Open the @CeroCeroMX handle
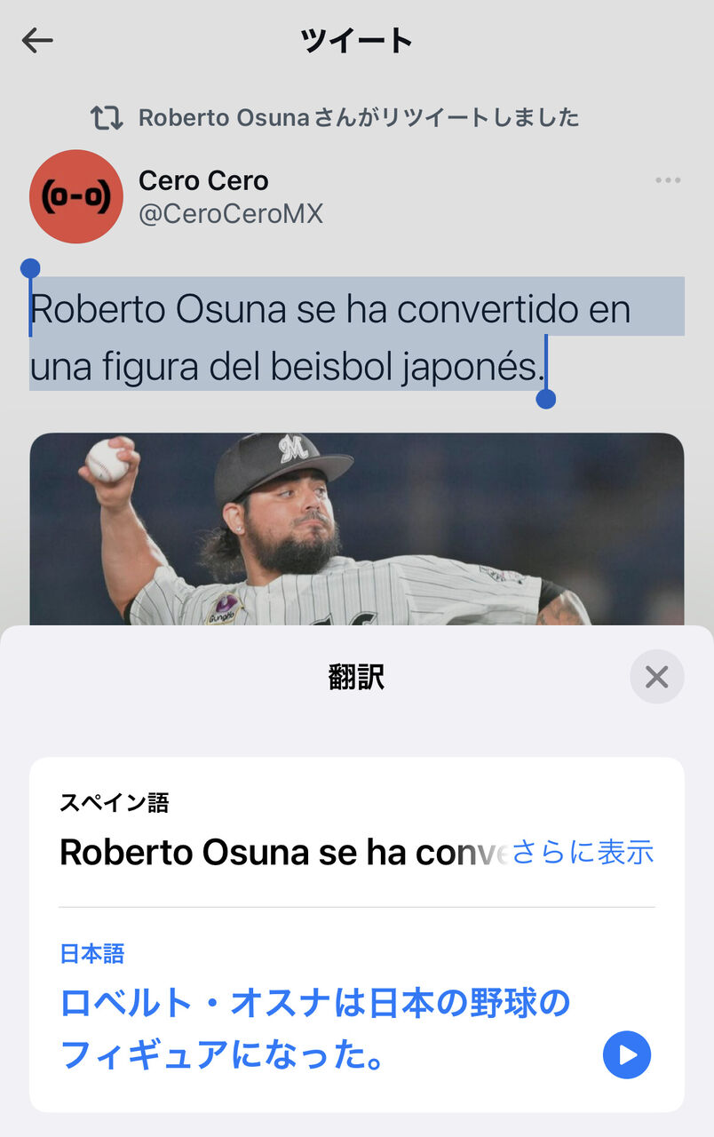The width and height of the screenshot is (714, 1137). tap(231, 214)
